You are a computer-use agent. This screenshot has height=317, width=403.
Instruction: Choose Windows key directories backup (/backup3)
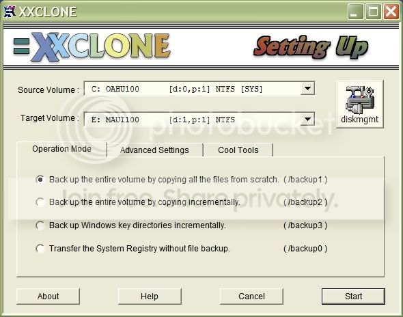tap(40, 225)
